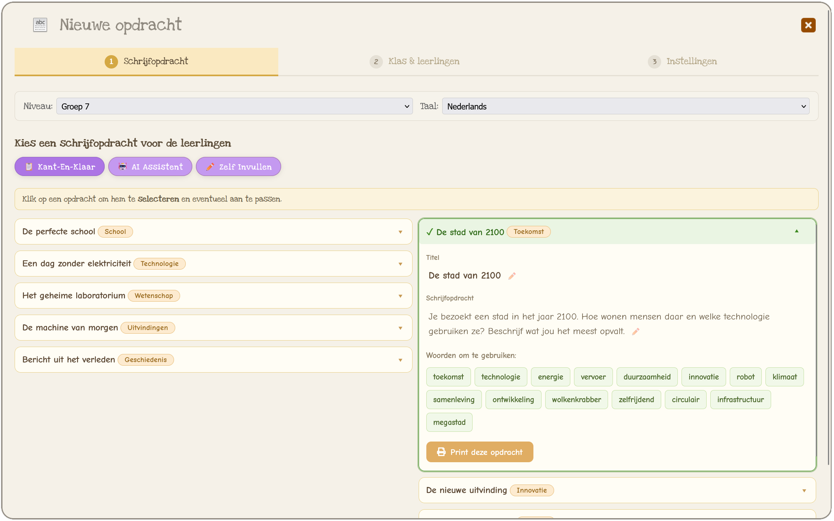Choose the AI Assistent mode
Viewport: 834px width, 521px height.
(x=150, y=167)
